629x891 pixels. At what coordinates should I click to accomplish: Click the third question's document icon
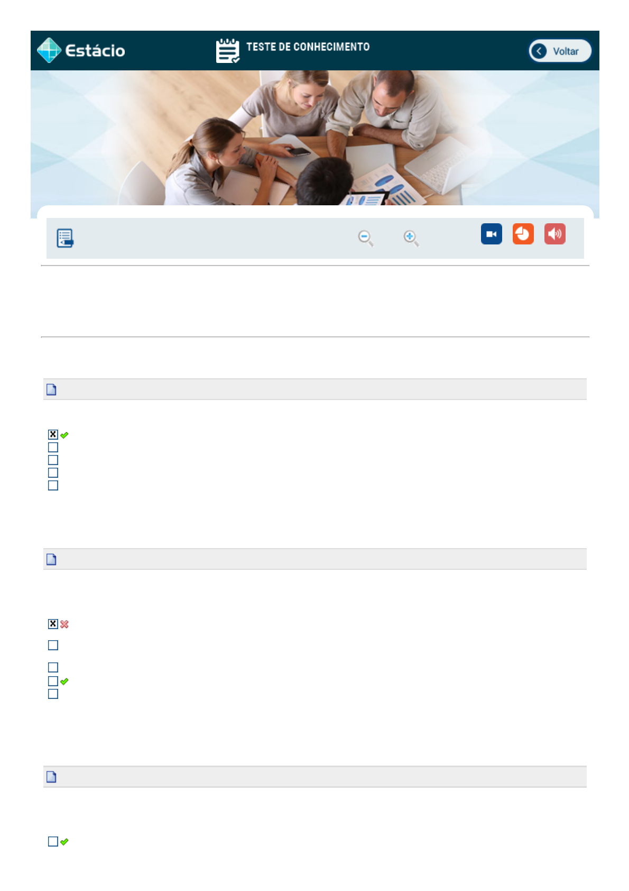pos(51,777)
